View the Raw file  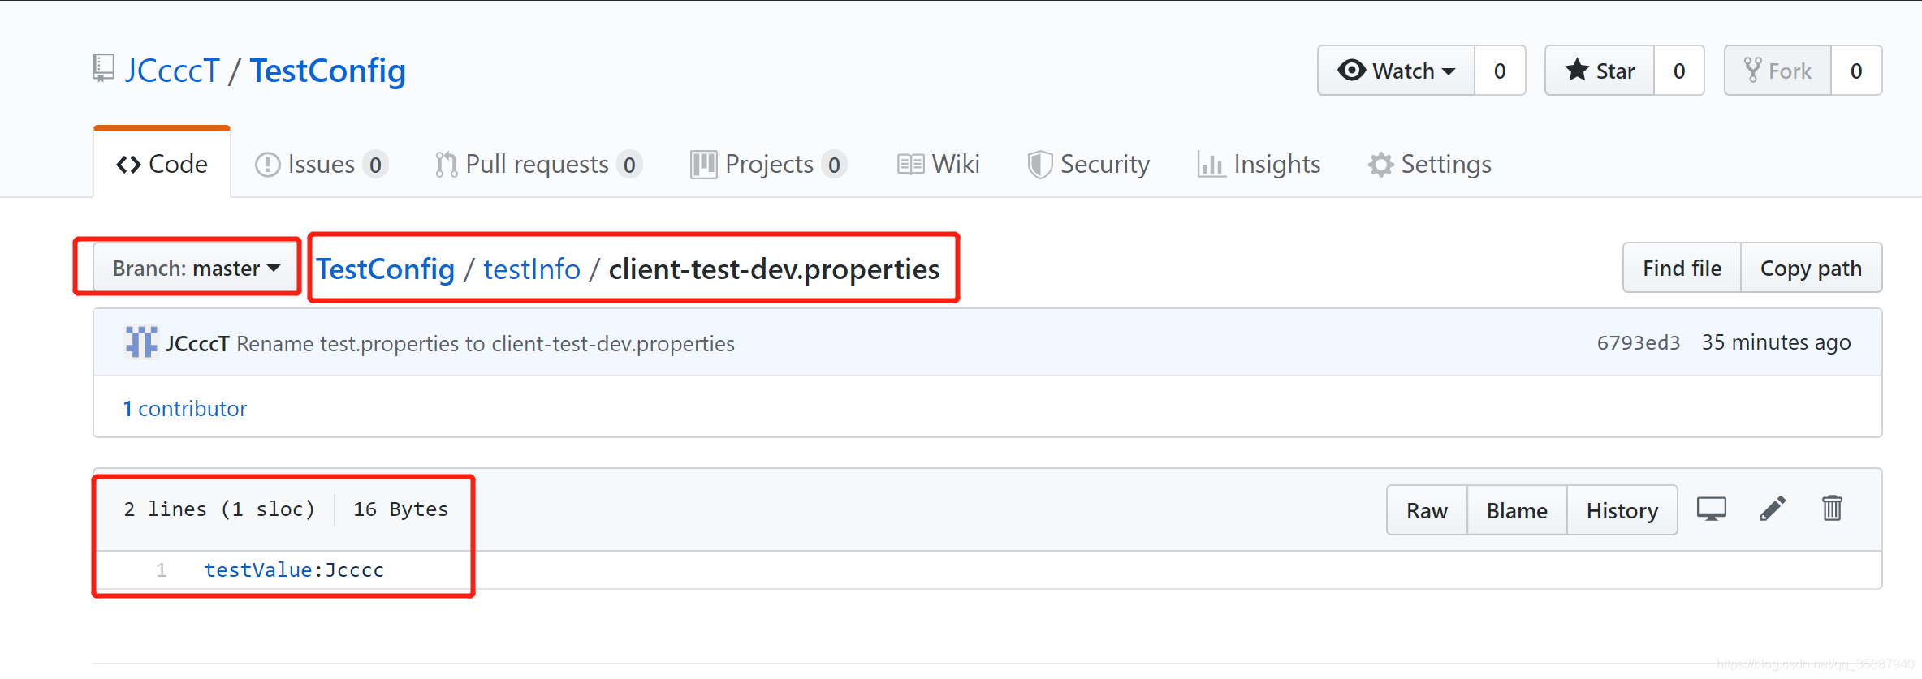(1427, 510)
